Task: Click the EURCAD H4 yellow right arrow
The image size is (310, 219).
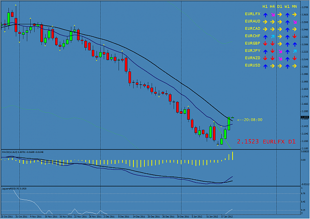Action: (x=273, y=29)
